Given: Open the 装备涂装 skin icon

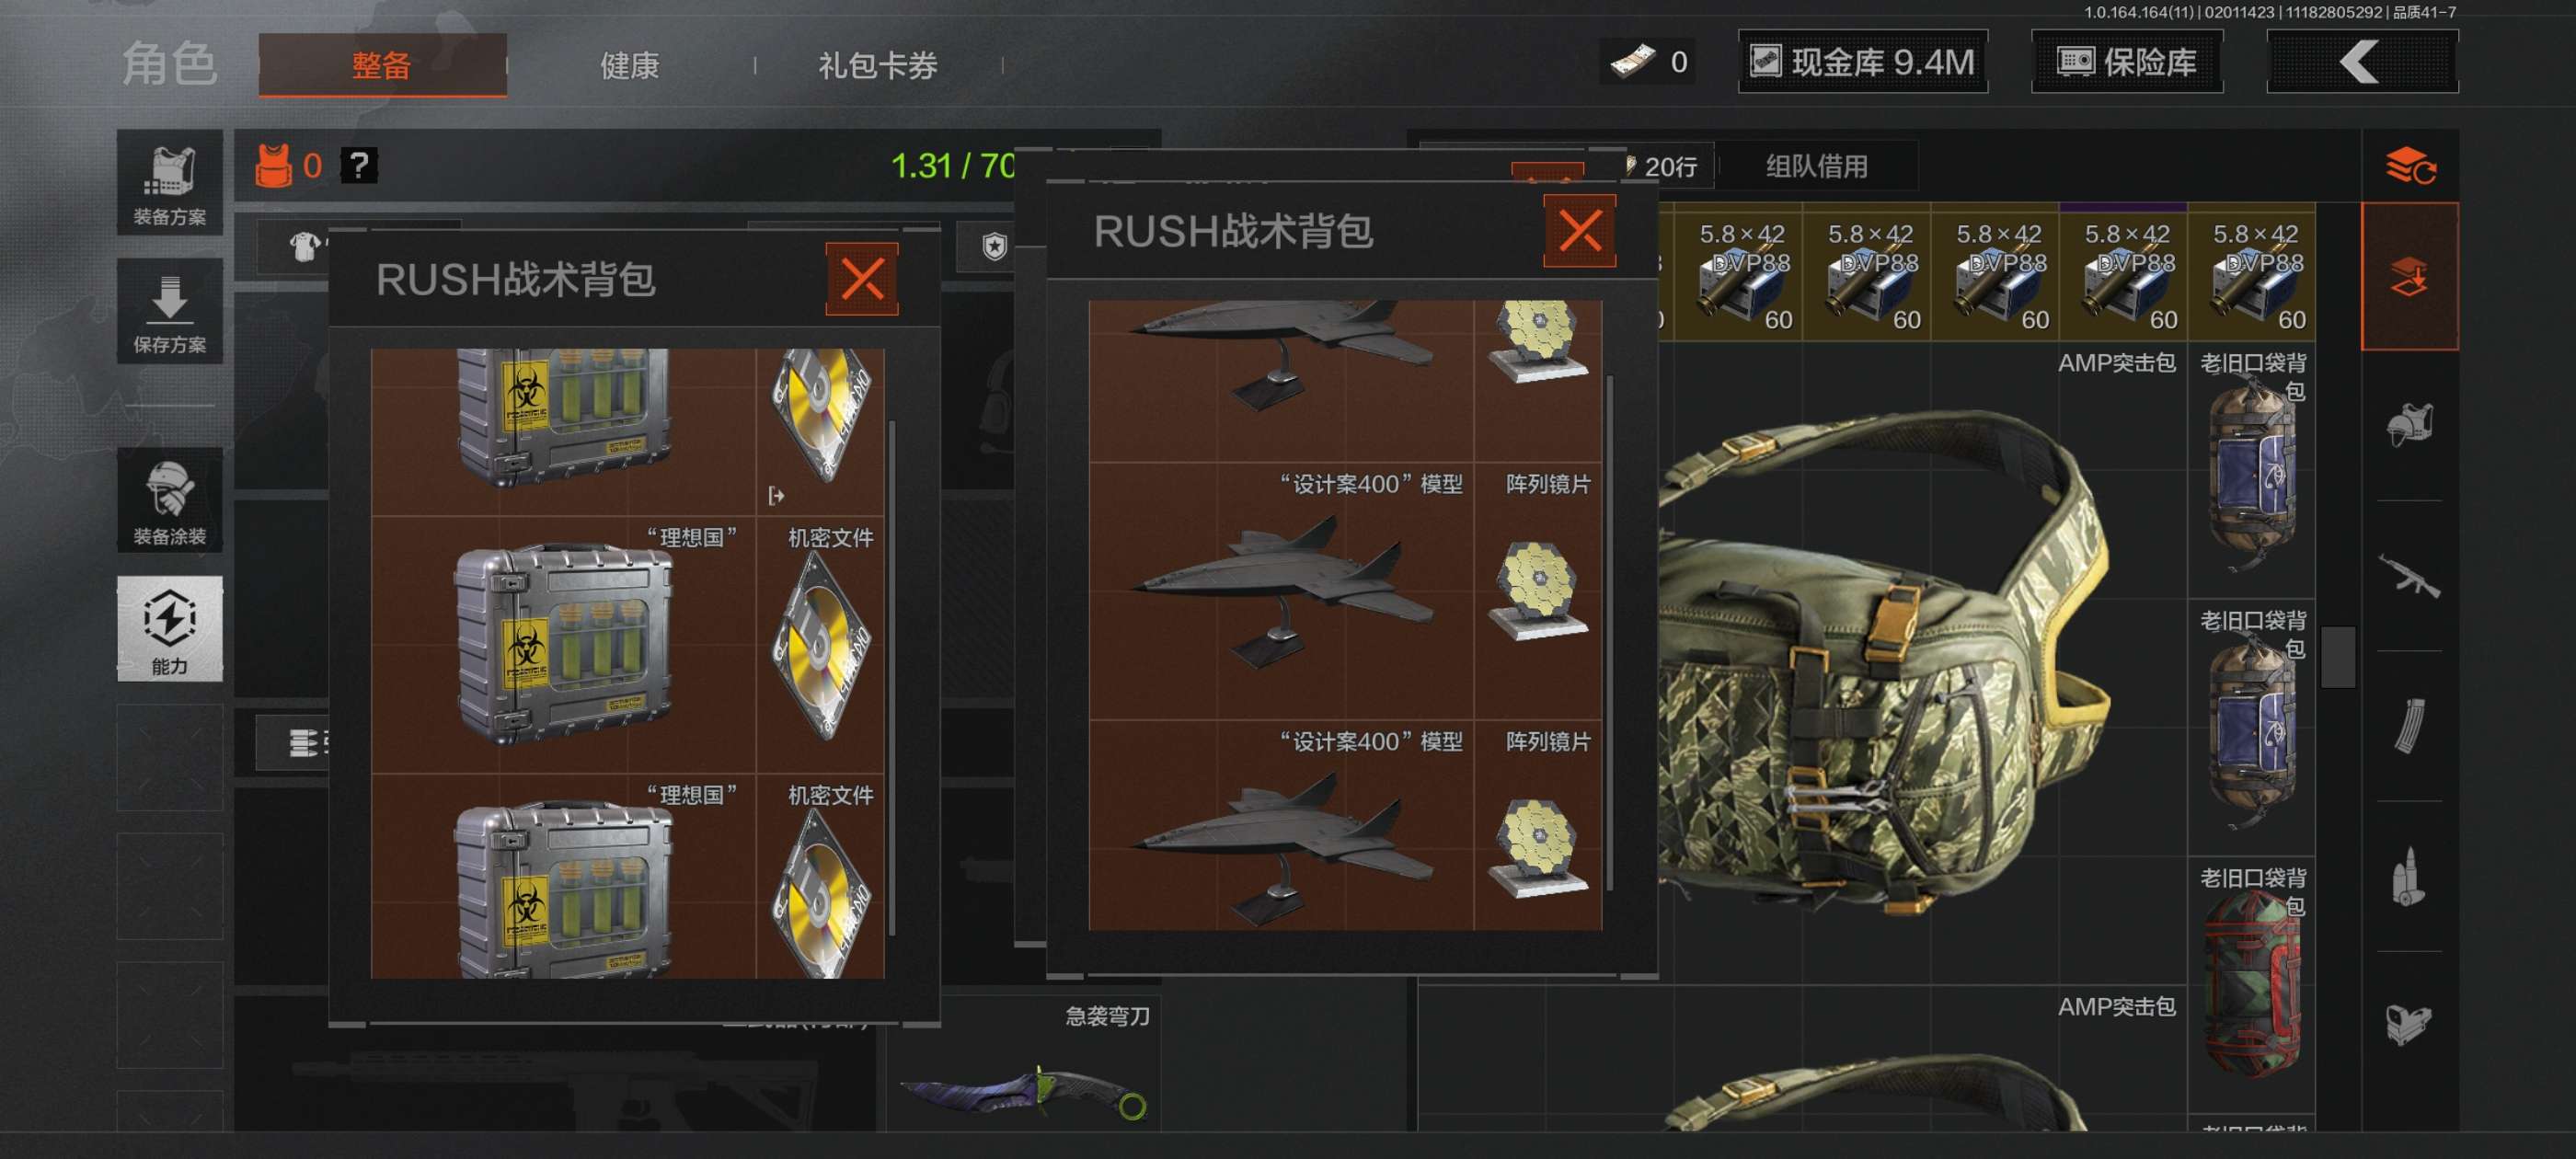Looking at the screenshot, I should pos(169,500).
